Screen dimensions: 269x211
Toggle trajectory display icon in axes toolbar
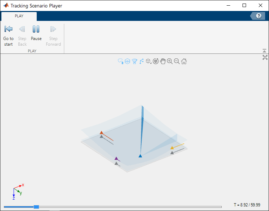click(x=120, y=61)
